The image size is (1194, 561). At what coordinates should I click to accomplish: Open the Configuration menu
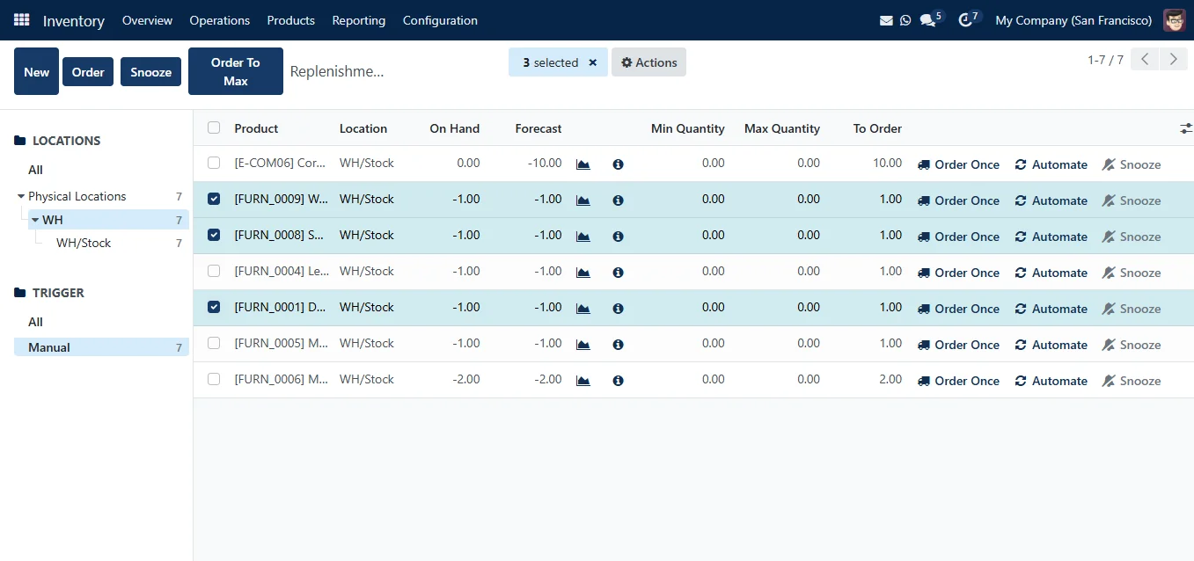440,20
